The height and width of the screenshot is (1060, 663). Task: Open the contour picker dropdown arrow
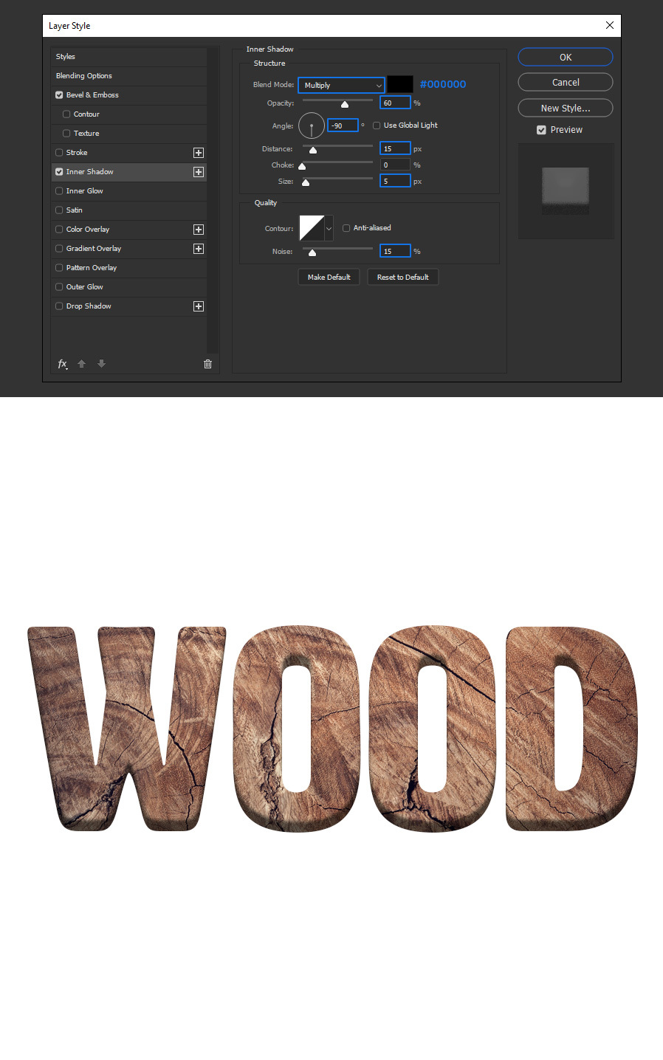pyautogui.click(x=329, y=229)
